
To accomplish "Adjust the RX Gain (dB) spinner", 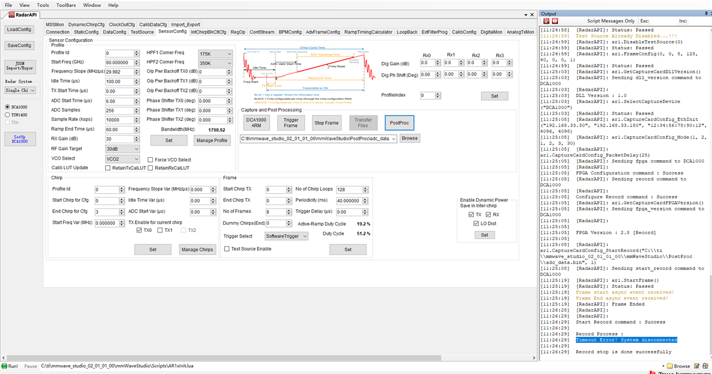I will (x=137, y=139).
